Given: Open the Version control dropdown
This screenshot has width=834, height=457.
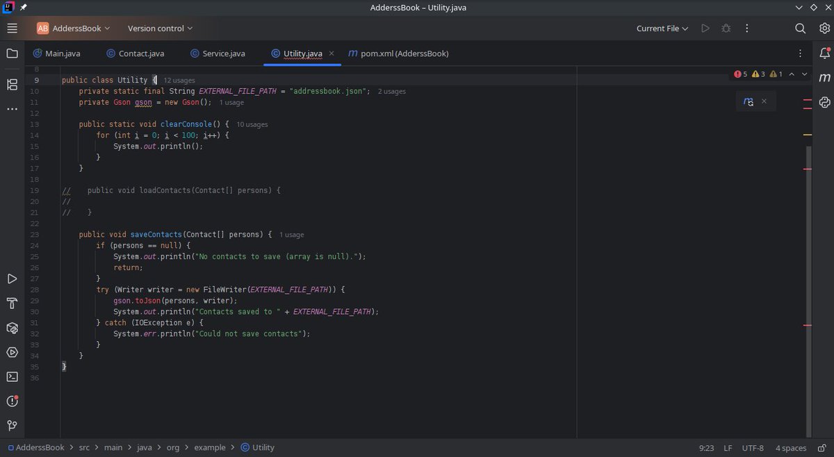Looking at the screenshot, I should (160, 28).
